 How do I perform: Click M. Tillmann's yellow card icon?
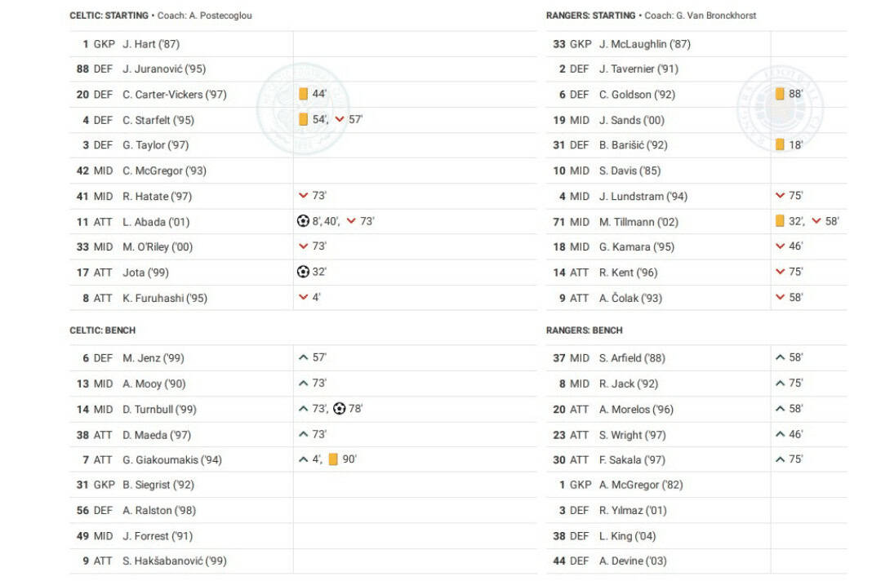780,221
